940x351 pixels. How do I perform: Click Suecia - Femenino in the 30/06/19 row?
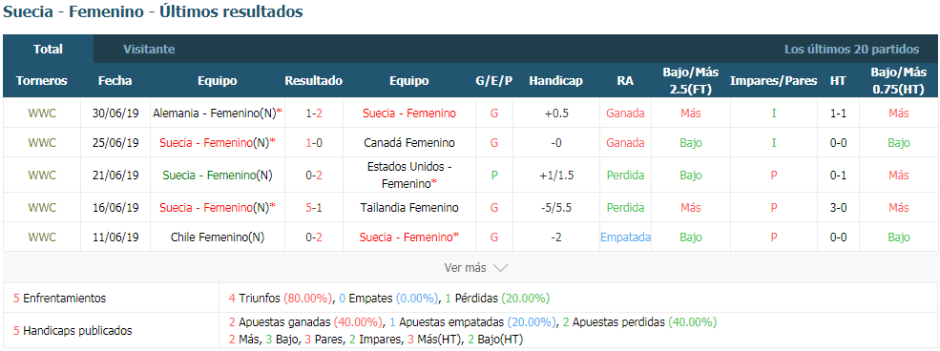pyautogui.click(x=408, y=114)
